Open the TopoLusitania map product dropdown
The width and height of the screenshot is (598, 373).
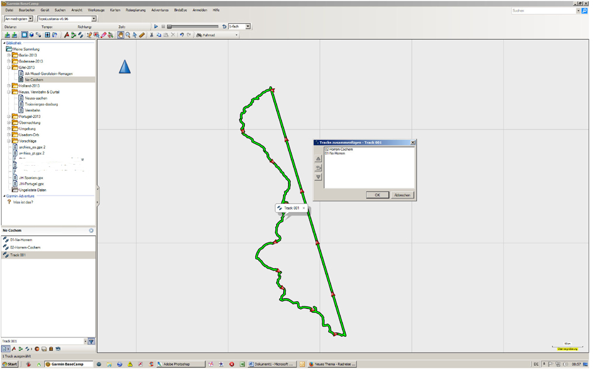[94, 19]
